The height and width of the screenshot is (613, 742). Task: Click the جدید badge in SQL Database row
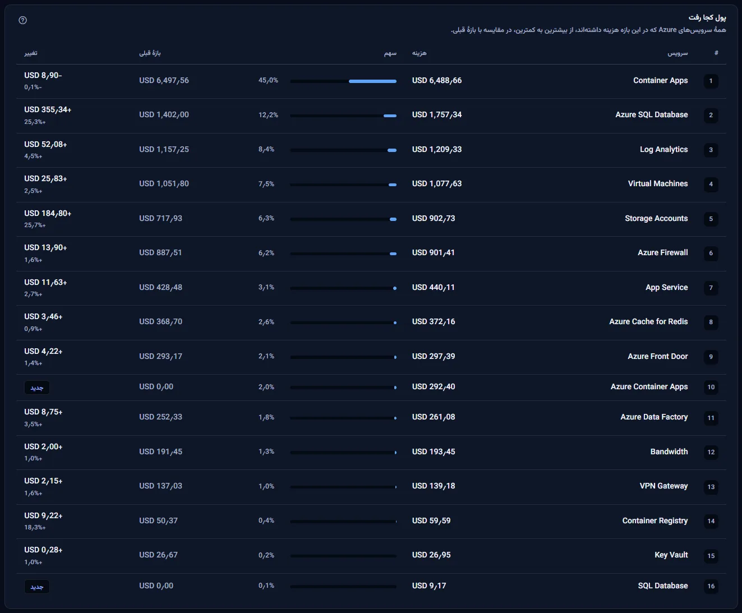[x=37, y=587]
